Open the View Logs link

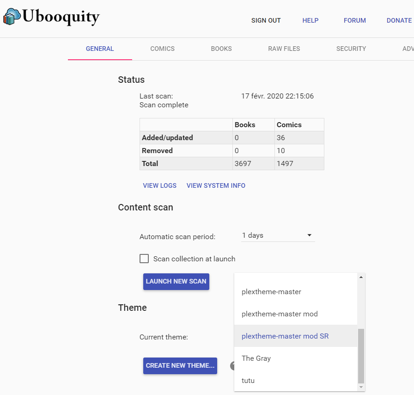(160, 185)
